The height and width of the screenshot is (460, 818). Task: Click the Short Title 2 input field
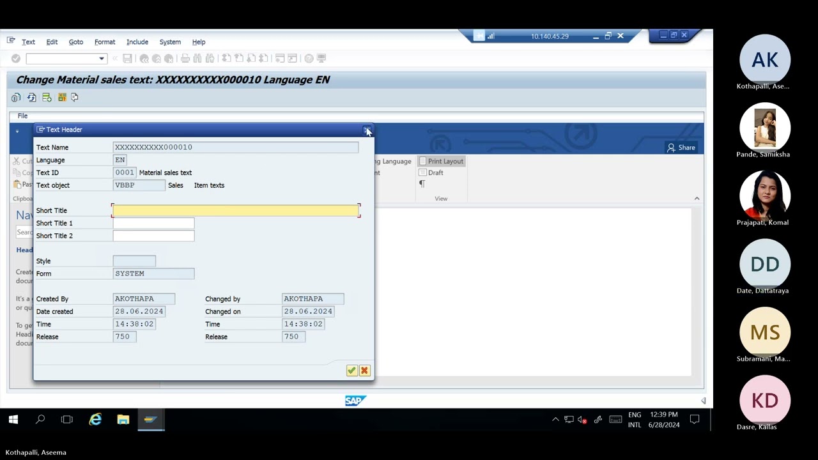(153, 236)
